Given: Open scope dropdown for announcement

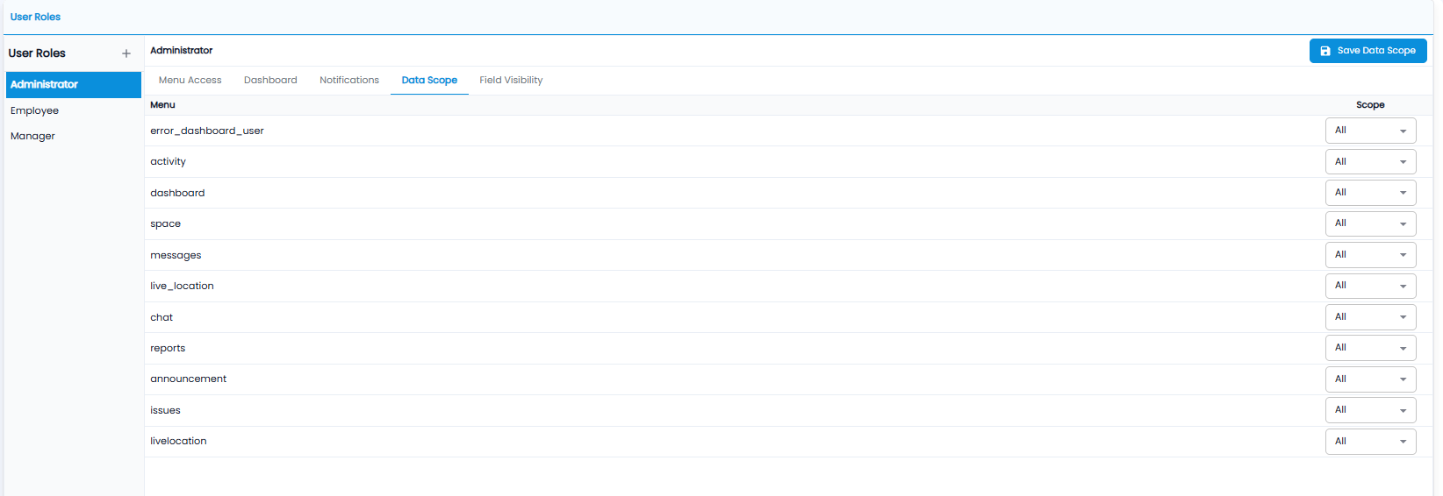Looking at the screenshot, I should click(1370, 379).
